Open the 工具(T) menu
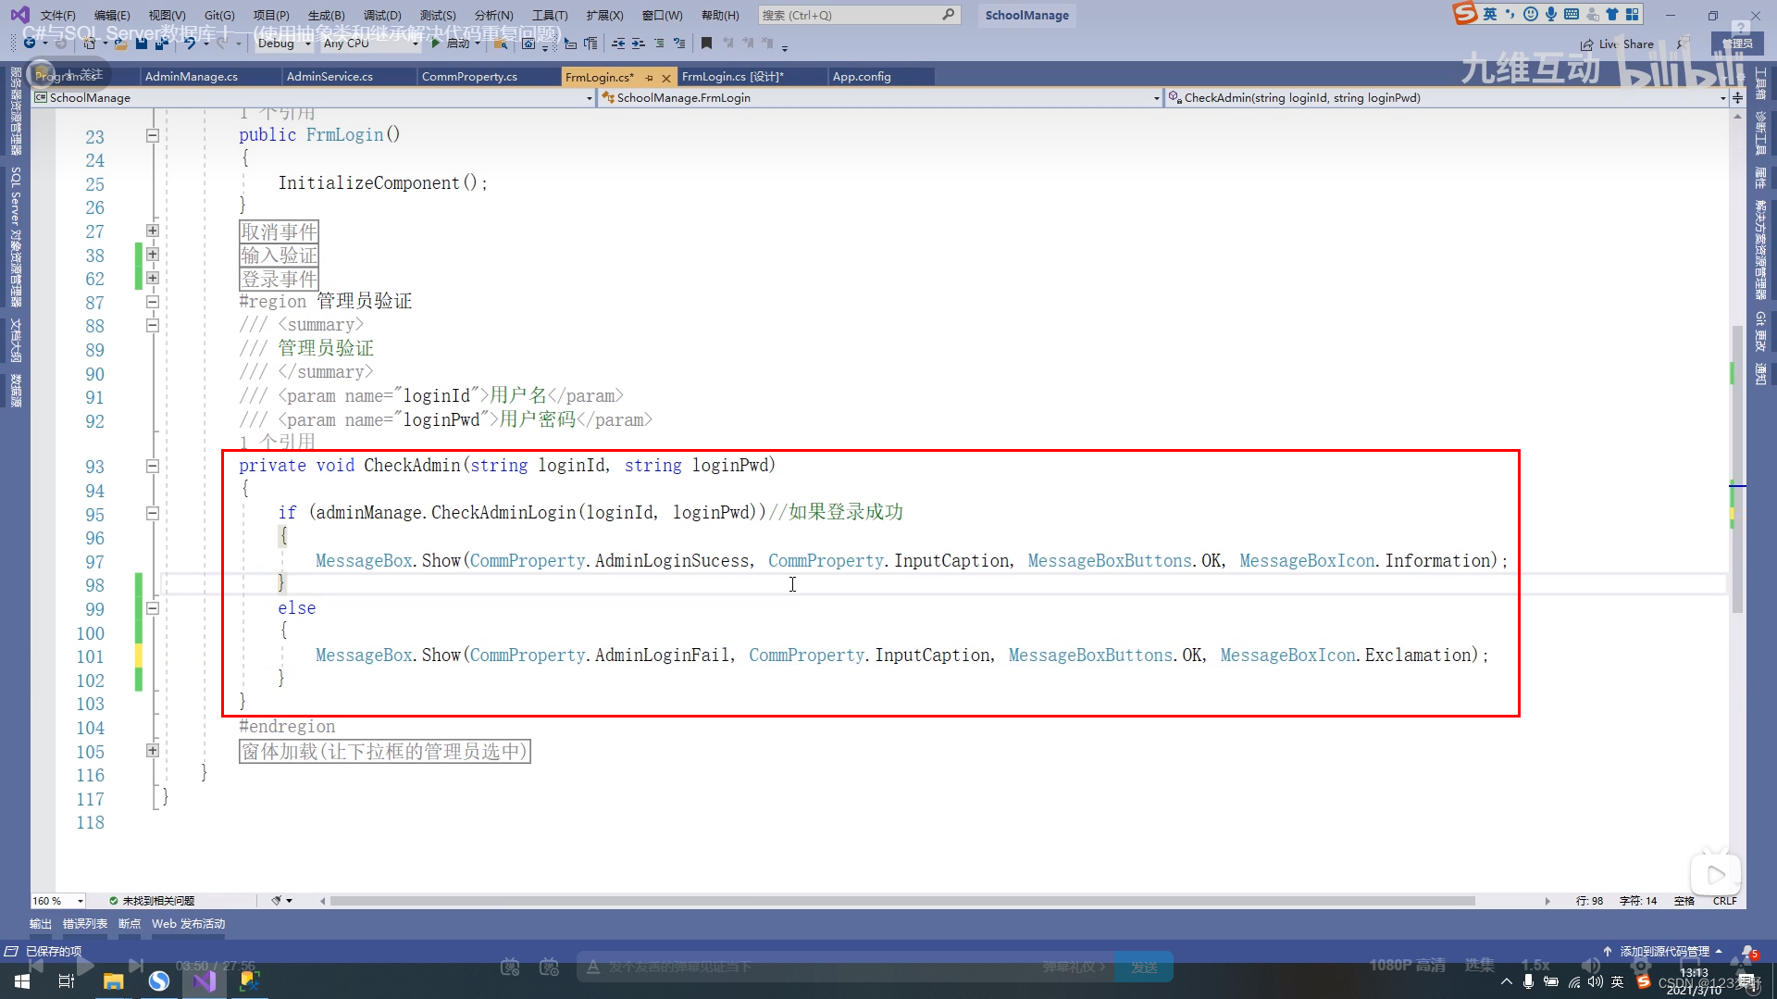Viewport: 1777px width, 999px height. point(550,15)
